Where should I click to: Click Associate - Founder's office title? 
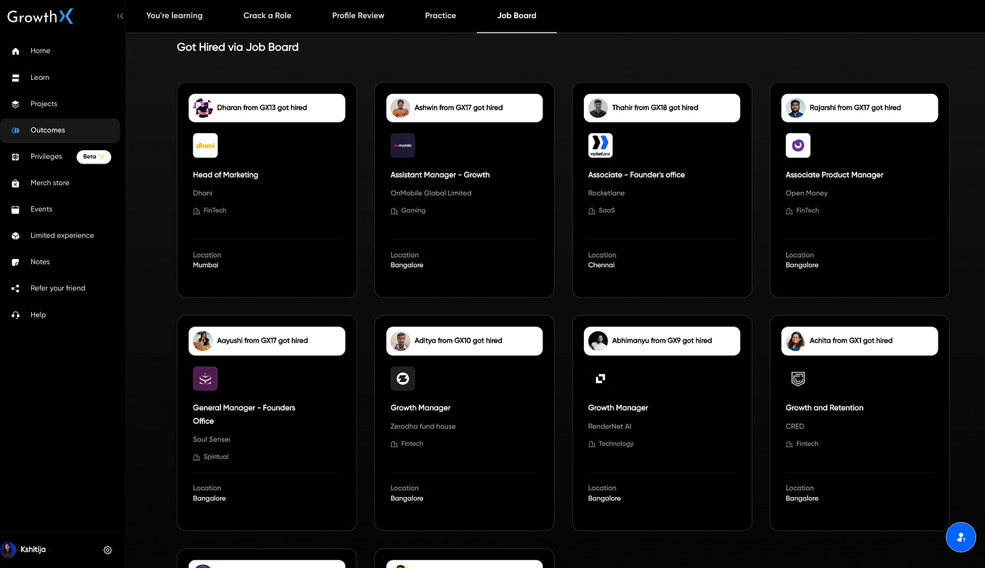click(x=637, y=174)
